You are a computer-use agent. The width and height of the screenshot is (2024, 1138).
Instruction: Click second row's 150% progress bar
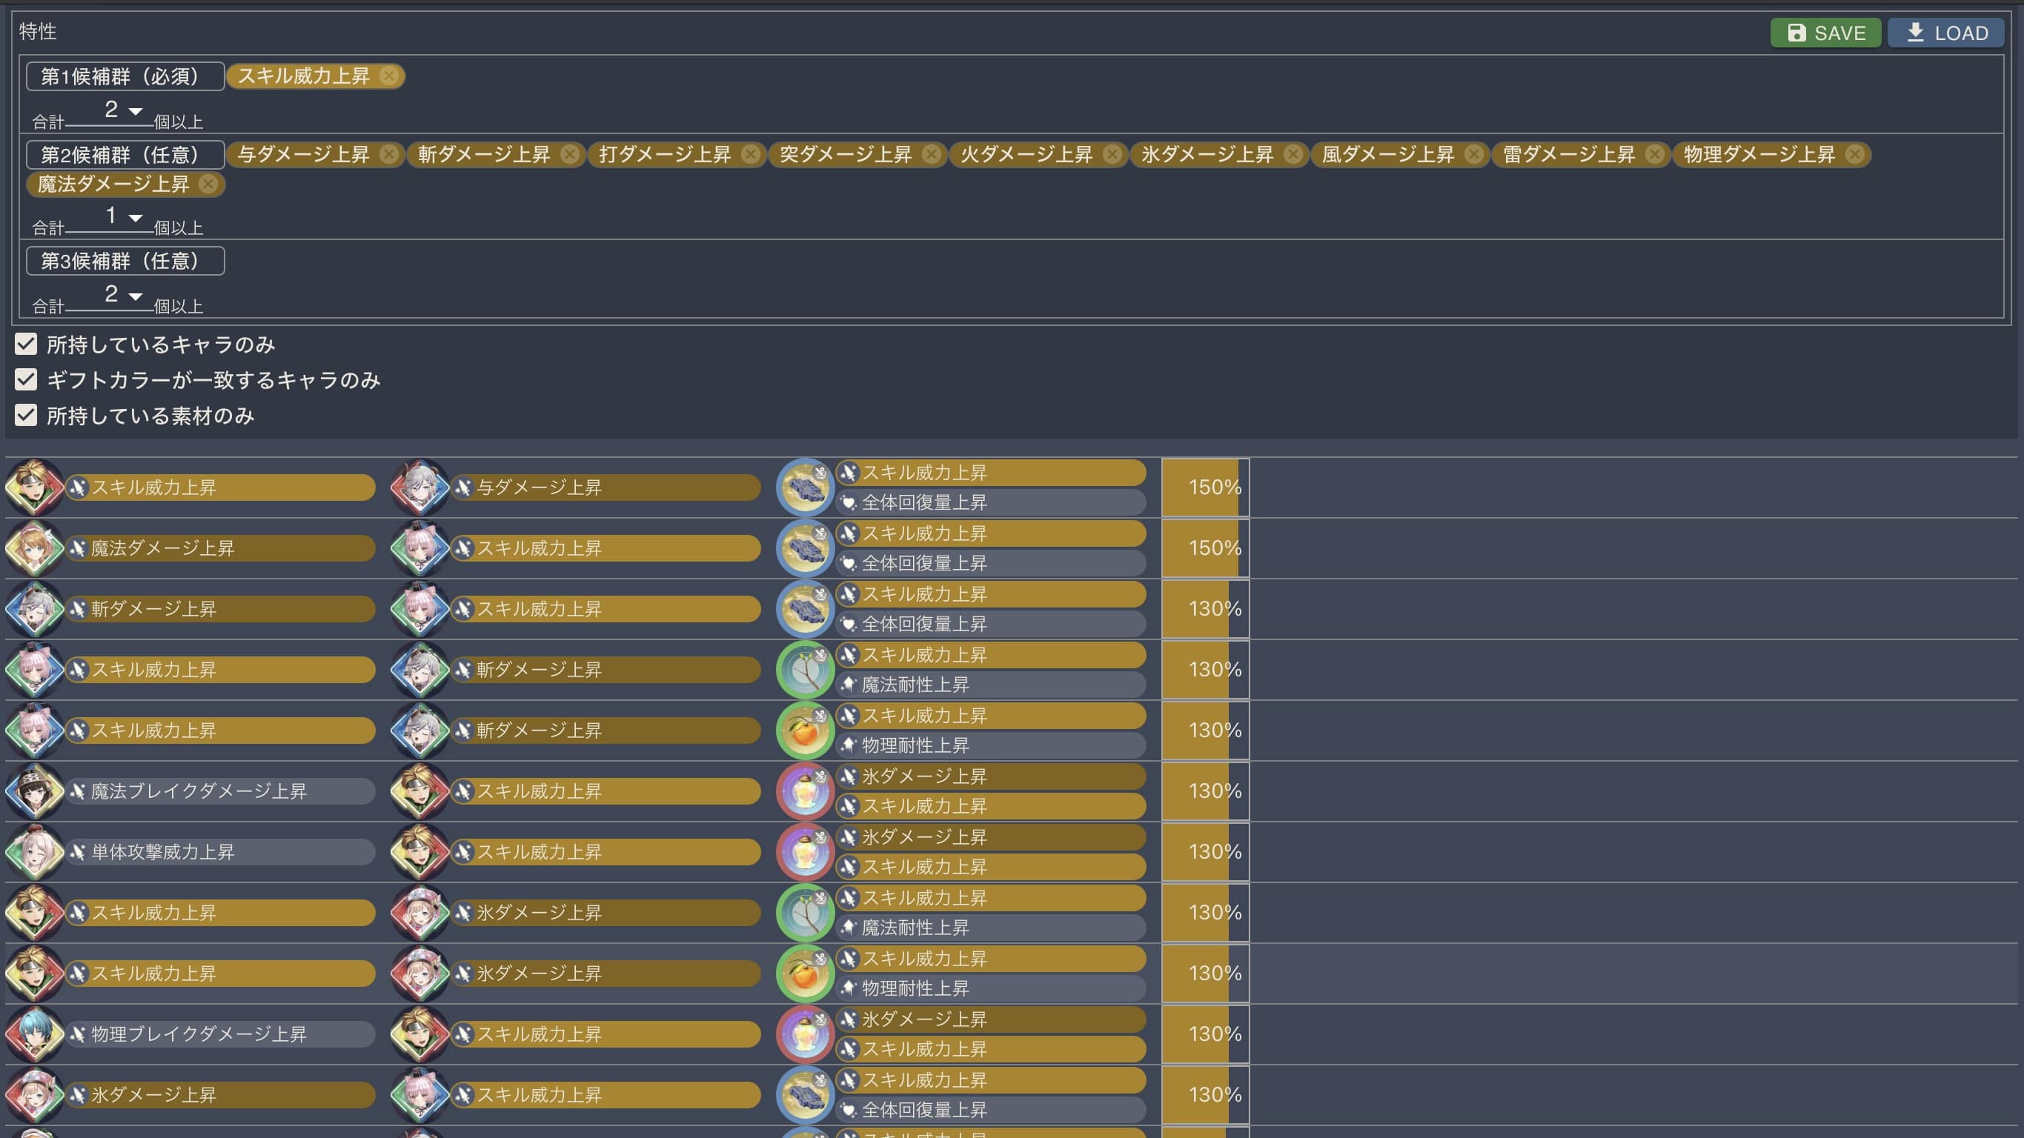(1205, 548)
